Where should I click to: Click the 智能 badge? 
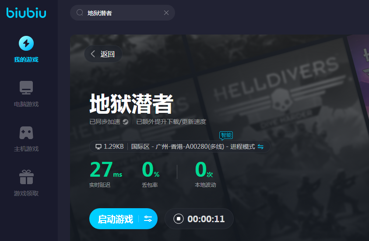click(x=226, y=136)
